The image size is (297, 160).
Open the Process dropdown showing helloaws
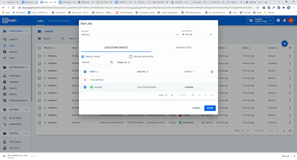tap(130, 34)
